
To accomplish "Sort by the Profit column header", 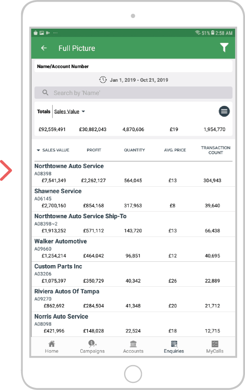I will [94, 150].
